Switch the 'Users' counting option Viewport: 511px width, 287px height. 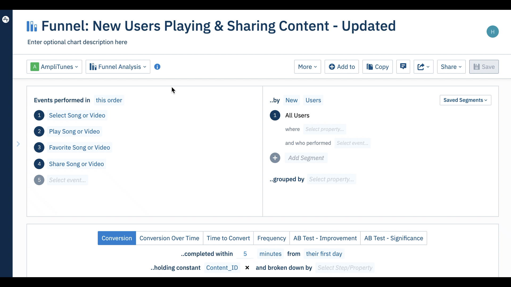(x=313, y=100)
